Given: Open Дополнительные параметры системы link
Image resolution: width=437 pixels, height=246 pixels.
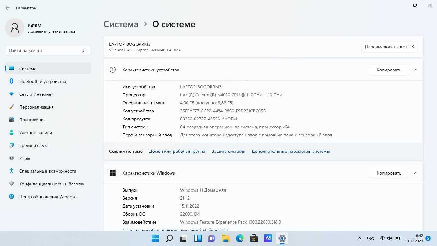Looking at the screenshot, I should [x=290, y=151].
